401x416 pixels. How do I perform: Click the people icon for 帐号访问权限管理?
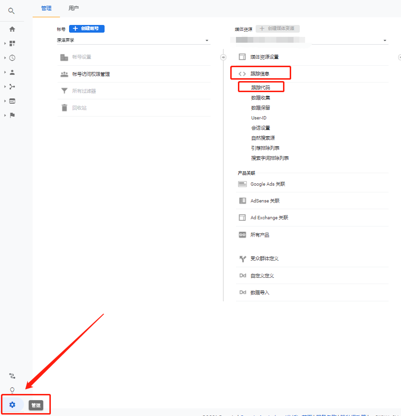coord(64,74)
